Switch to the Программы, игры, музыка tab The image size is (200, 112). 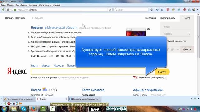(19, 99)
